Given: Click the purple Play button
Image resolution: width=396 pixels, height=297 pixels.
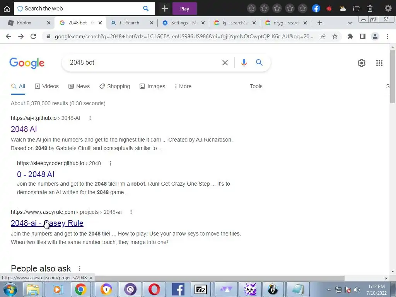Looking at the screenshot, I should 184,9.
